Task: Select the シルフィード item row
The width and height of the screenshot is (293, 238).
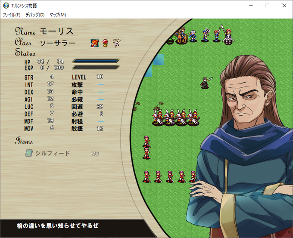Action: point(62,153)
